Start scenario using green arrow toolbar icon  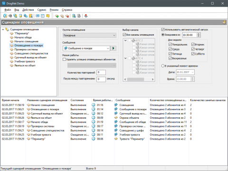(x=57, y=16)
